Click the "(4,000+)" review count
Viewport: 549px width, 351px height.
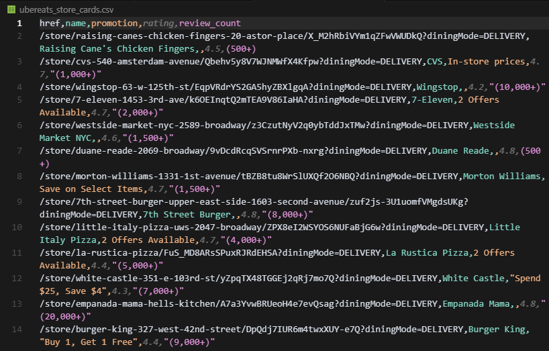pos(246,240)
